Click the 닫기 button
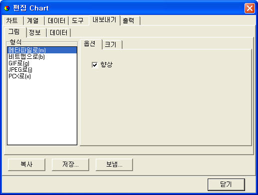Image resolution: width=258 pixels, height=195 pixels. pos(226,185)
